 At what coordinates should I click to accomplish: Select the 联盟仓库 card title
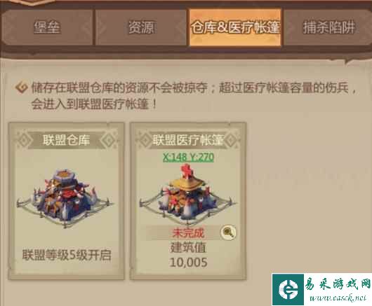coord(66,140)
